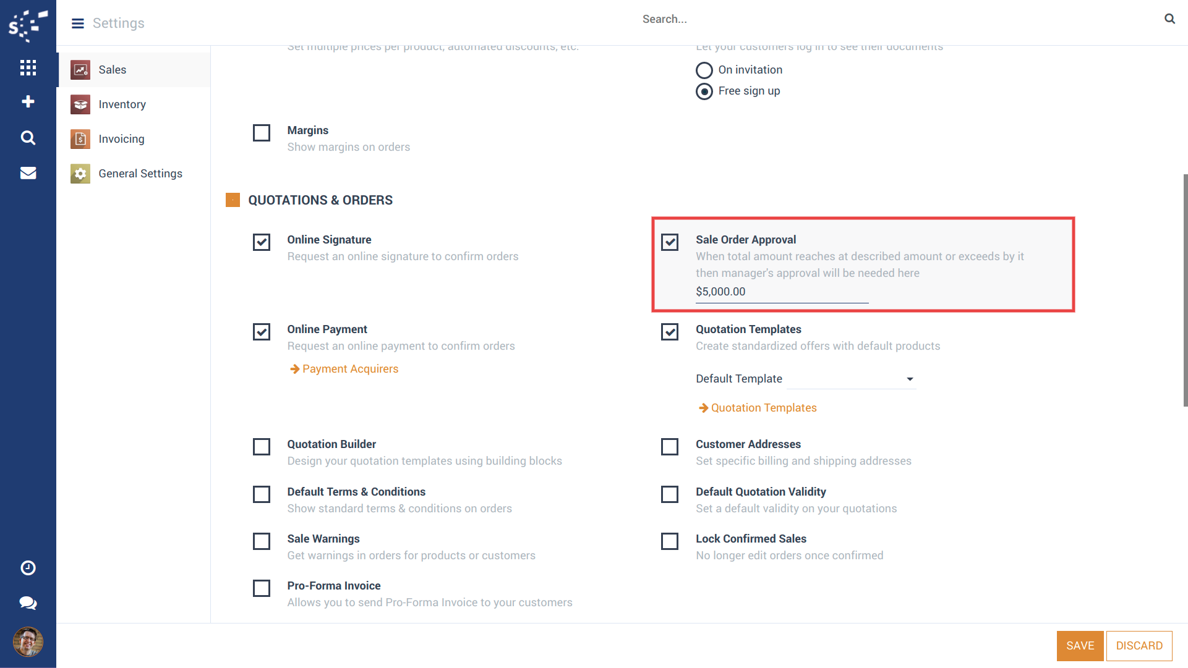Toggle the hamburger menu next to Settings
The width and height of the screenshot is (1188, 668).
(78, 23)
